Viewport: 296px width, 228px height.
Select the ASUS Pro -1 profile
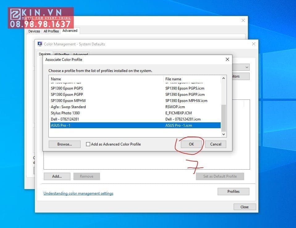(x=93, y=125)
